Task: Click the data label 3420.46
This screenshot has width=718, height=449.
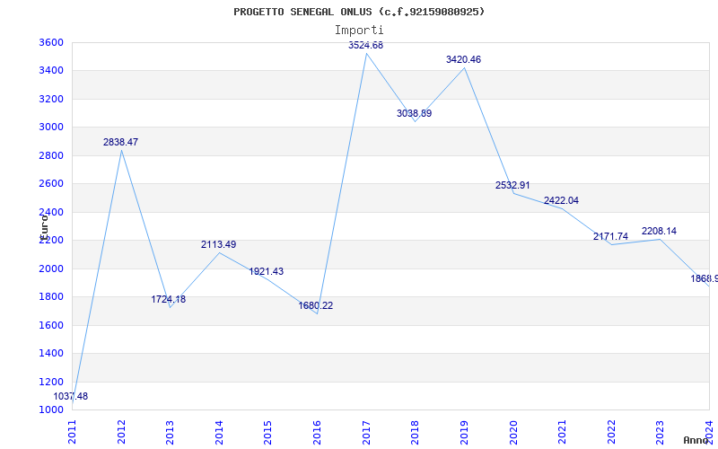Action: coord(463,59)
